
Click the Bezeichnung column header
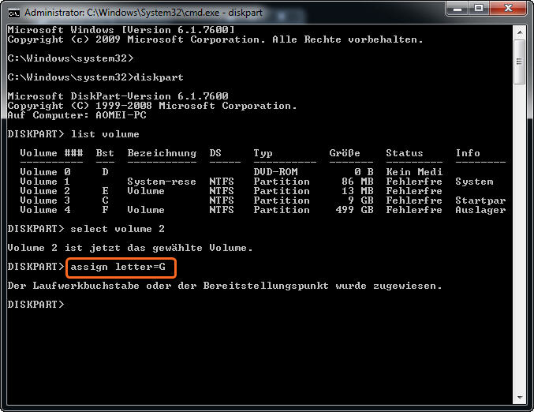click(x=162, y=153)
